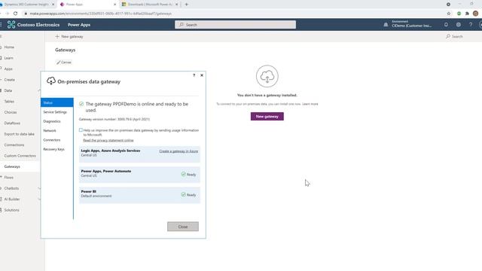This screenshot has width=482, height=271.
Task: Go to Apps in the sidebar
Action: pos(8,69)
